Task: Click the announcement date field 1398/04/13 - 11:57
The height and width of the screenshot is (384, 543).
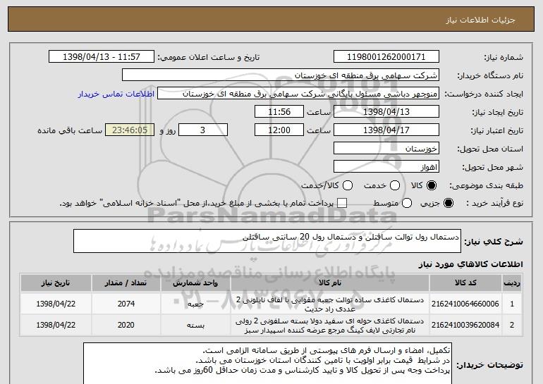Action: point(102,57)
